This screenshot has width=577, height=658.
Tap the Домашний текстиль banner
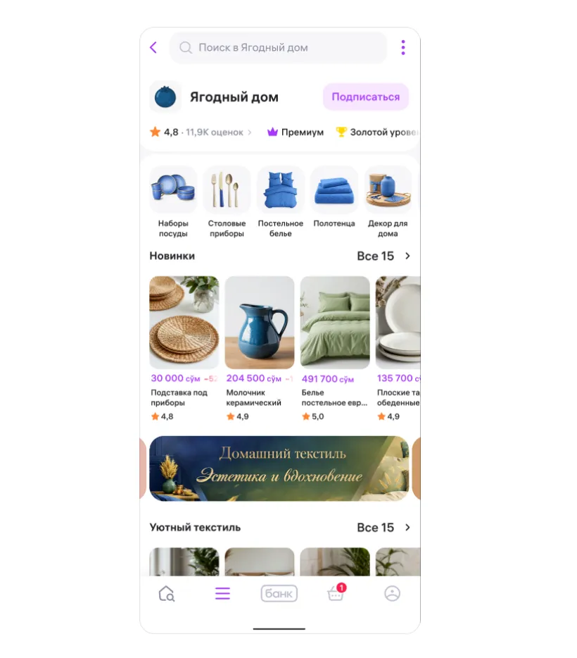tap(279, 468)
